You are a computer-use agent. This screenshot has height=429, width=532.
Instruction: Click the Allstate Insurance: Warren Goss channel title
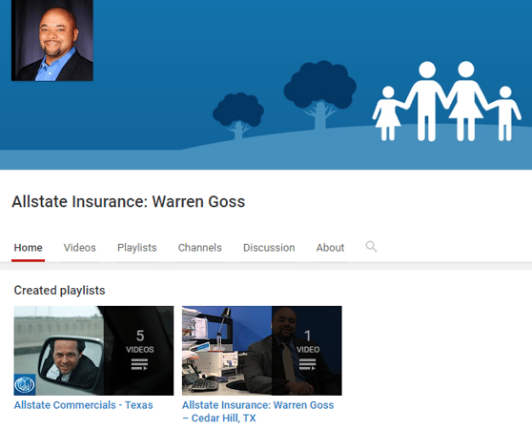[x=129, y=201]
